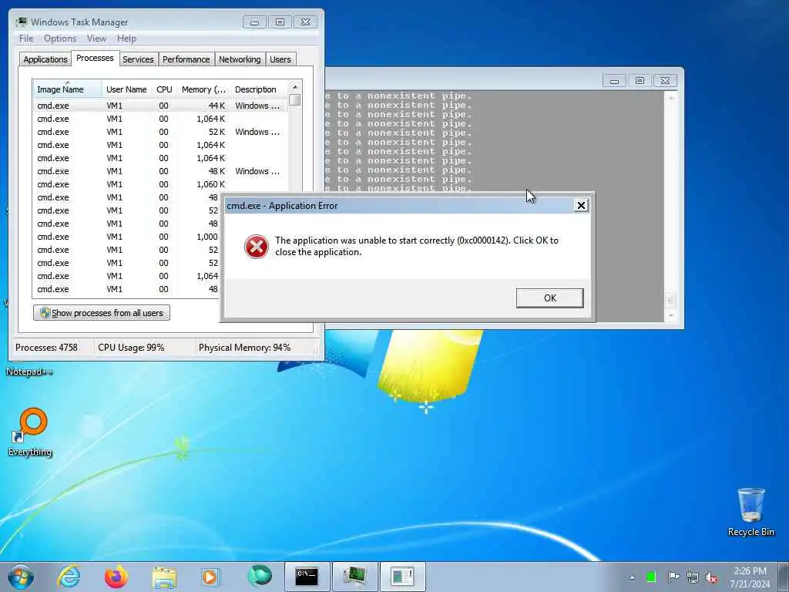The width and height of the screenshot is (789, 592).
Task: Switch to Task Manager taskbar button
Action: [354, 577]
